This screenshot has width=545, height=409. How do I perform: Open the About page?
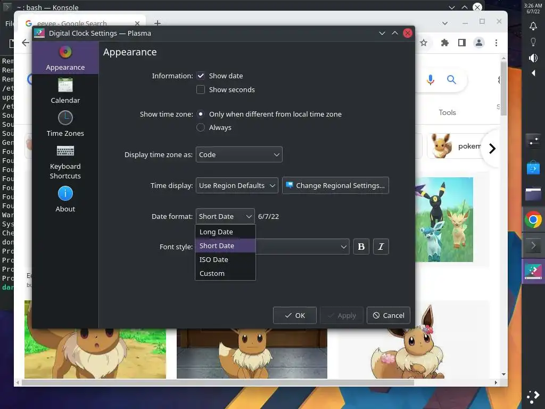[x=65, y=200]
